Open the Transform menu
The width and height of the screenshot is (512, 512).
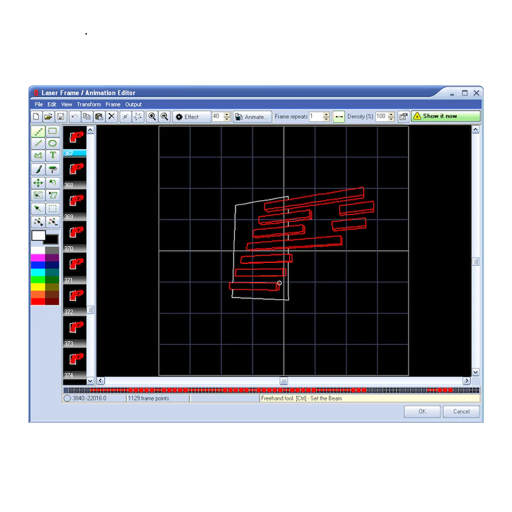coord(89,105)
